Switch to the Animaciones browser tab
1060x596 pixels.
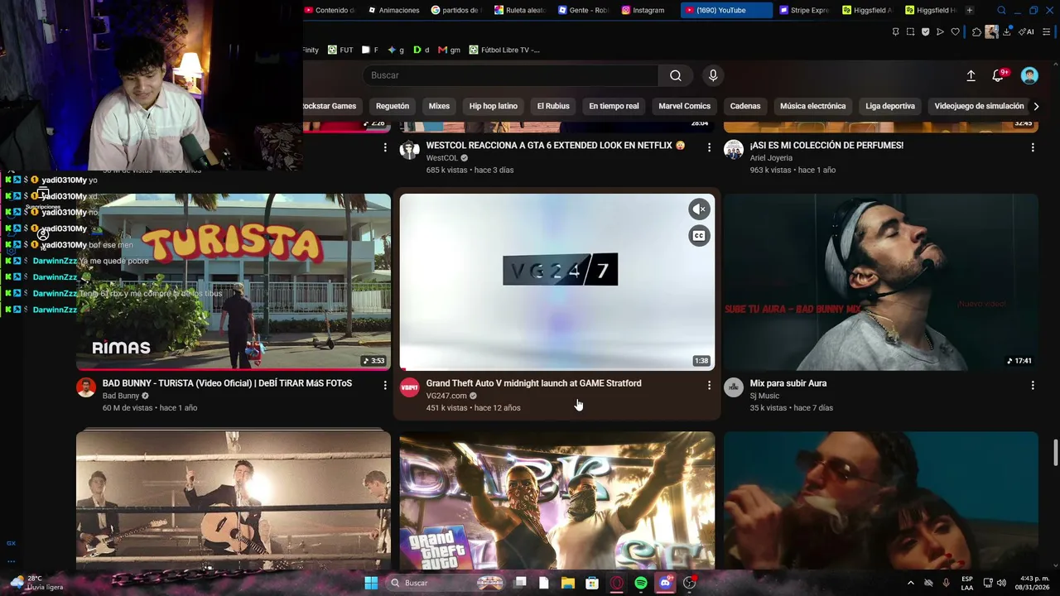tap(394, 10)
